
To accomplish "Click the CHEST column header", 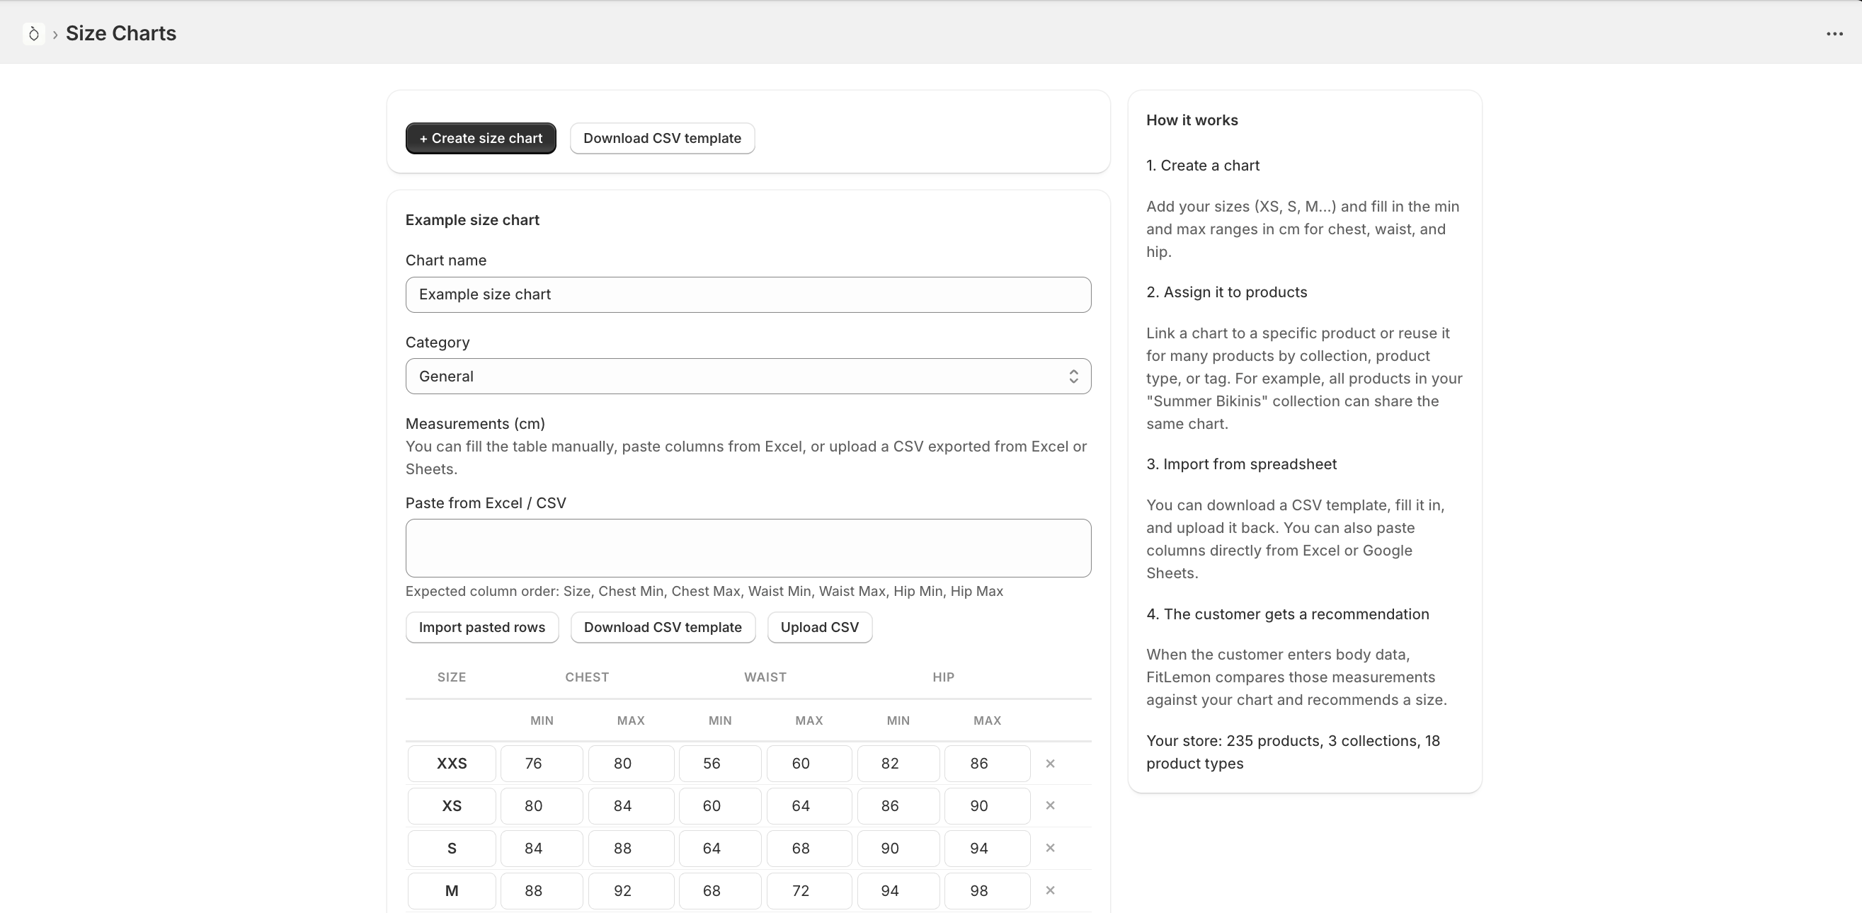I will click(x=587, y=677).
